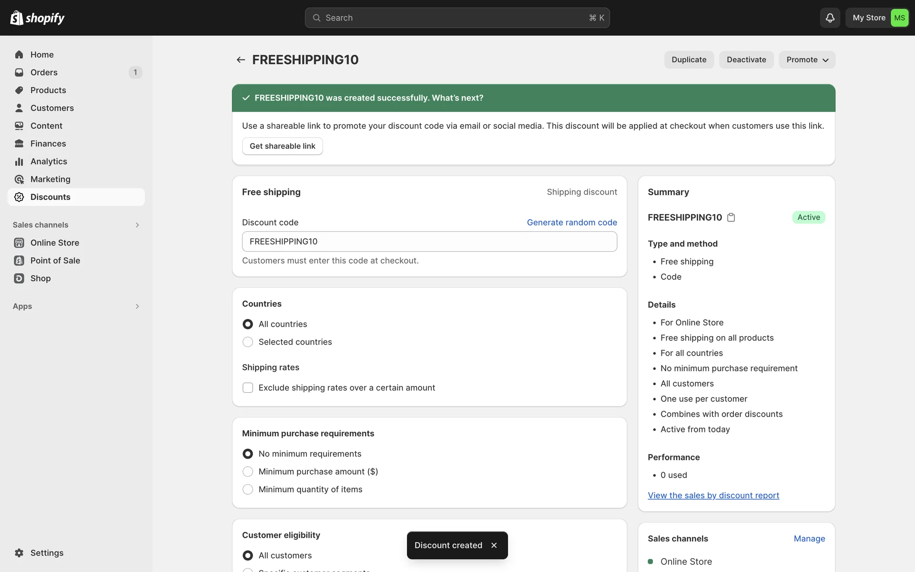
Task: Open the Promote dropdown menu
Action: pos(807,60)
